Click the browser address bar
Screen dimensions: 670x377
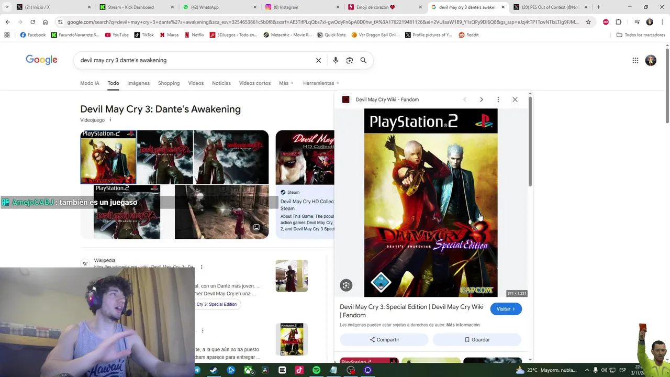[x=322, y=22]
